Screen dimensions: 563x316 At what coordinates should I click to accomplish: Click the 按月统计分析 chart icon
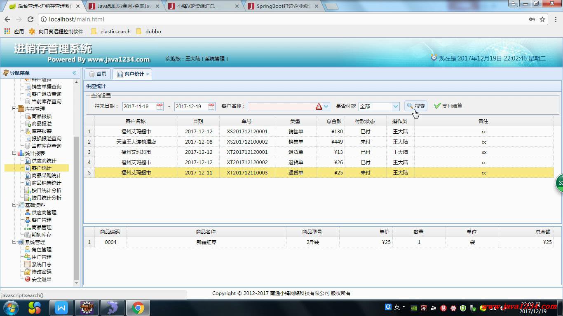pos(28,198)
